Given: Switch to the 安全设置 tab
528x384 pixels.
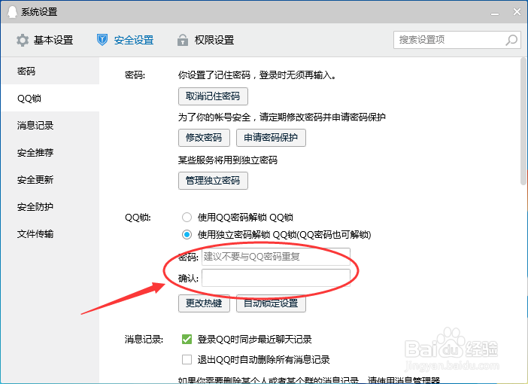Looking at the screenshot, I should pos(126,40).
